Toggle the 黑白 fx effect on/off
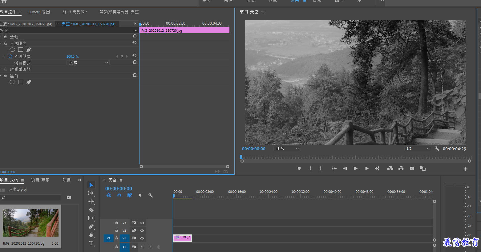Viewport: 481px width, 252px height. pos(5,76)
